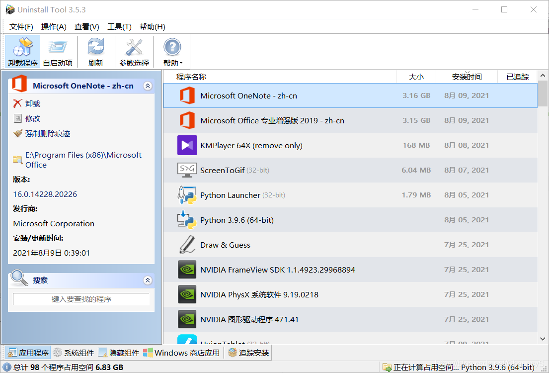Switch to the 系统组件 tab
Image resolution: width=549 pixels, height=373 pixels.
click(x=74, y=353)
